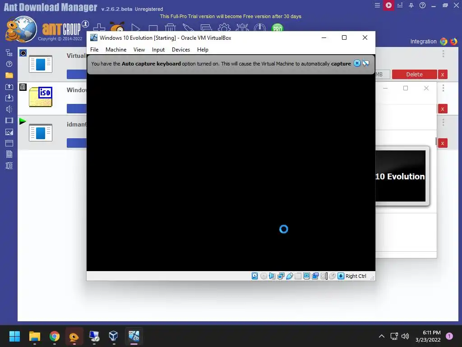The height and width of the screenshot is (347, 462).
Task: Click the start download play icon in toolbar
Action: click(135, 28)
